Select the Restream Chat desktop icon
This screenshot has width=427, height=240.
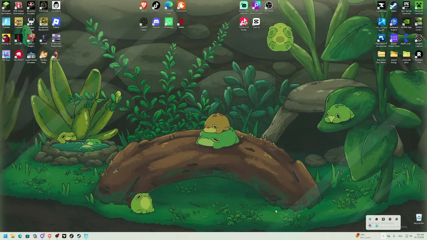click(419, 57)
